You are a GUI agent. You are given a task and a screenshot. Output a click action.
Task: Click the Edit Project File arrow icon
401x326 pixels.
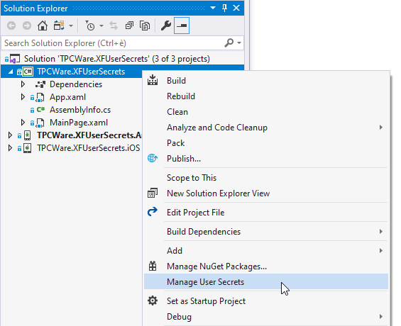tap(153, 212)
